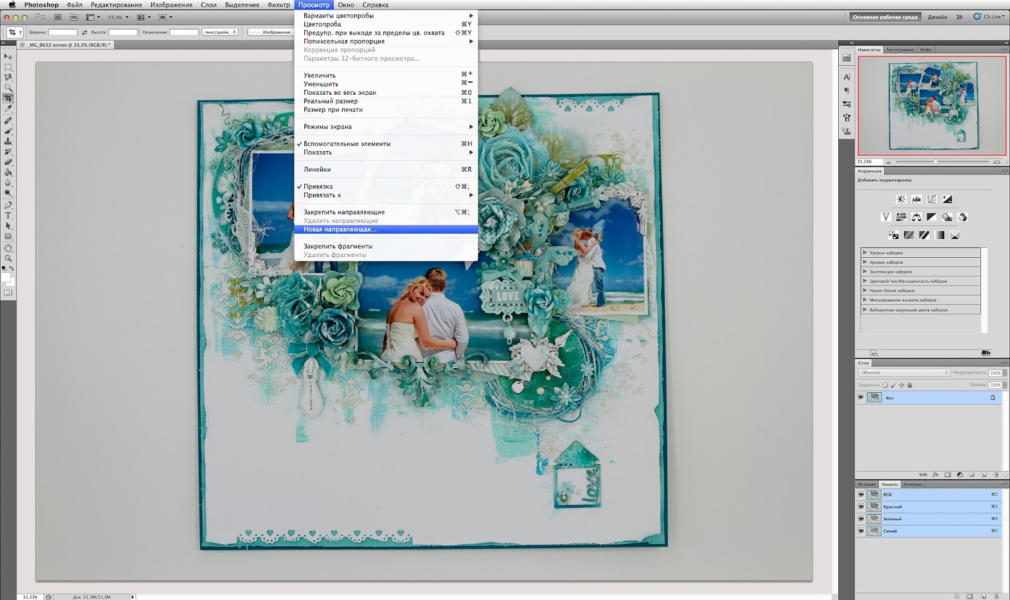Add a Brightness/Contrast adjustment
The width and height of the screenshot is (1010, 600).
[x=901, y=199]
